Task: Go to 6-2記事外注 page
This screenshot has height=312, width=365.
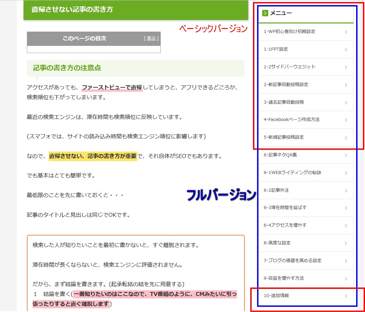Action: click(306, 190)
